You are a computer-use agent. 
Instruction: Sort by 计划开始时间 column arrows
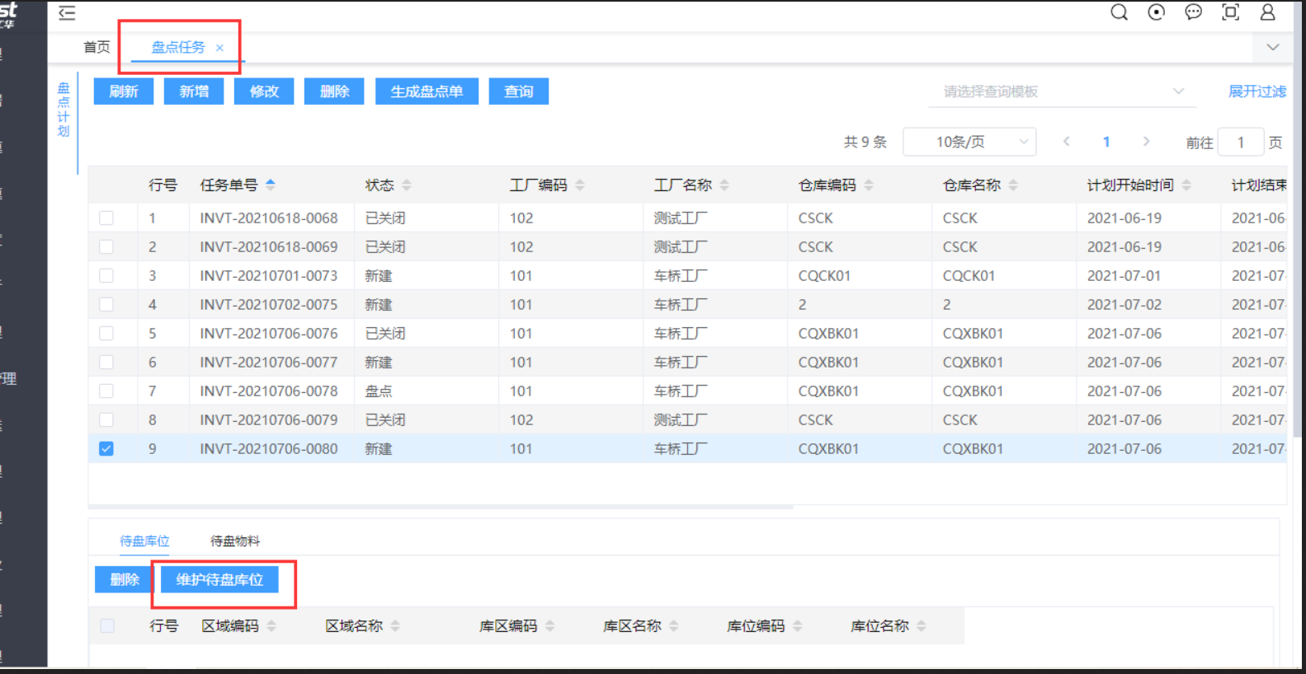1186,185
